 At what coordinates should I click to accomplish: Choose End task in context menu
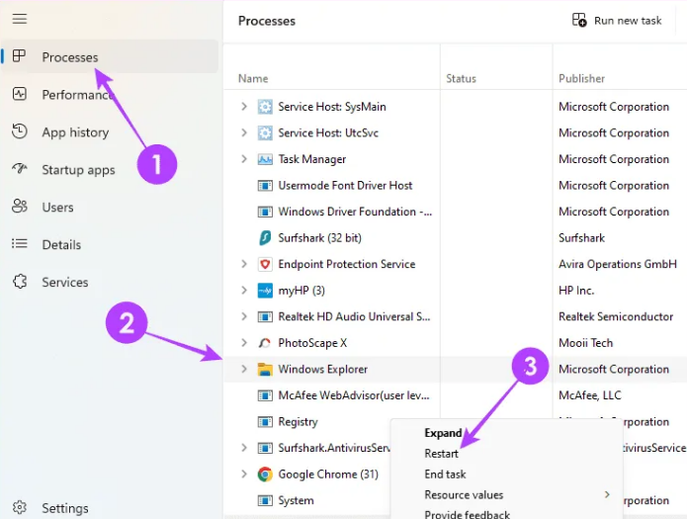click(445, 475)
